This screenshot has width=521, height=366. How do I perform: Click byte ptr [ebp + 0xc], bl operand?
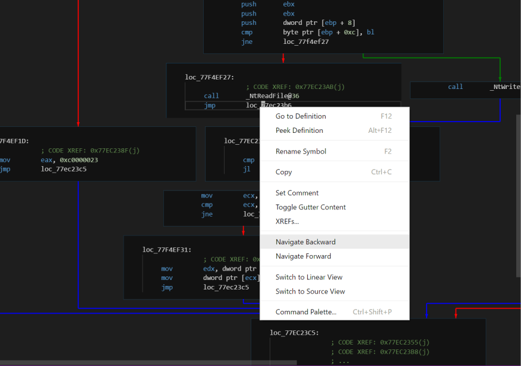(x=329, y=32)
